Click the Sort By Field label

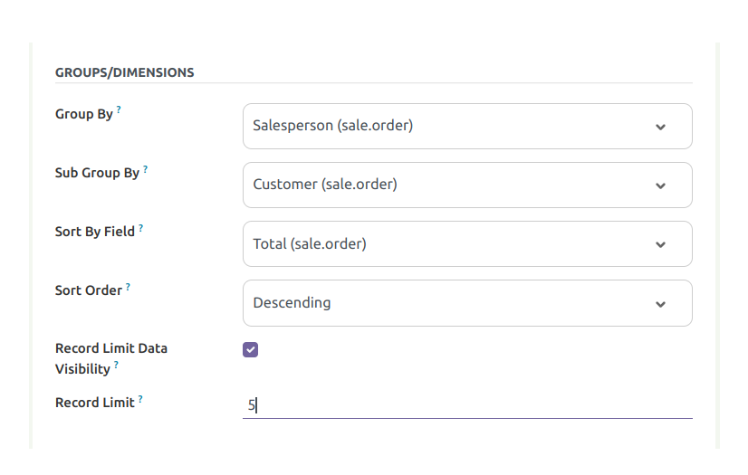94,232
